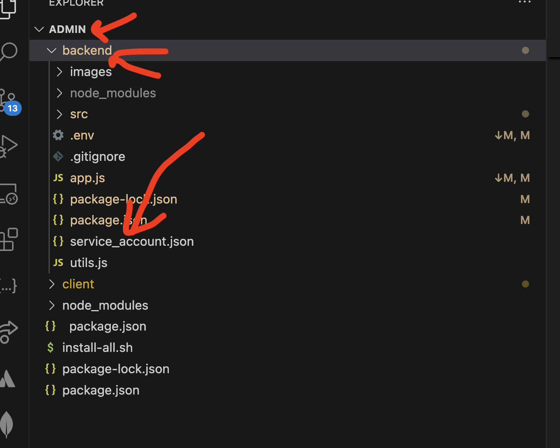Screen dimensions: 560x448
Task: Expand the client folder
Action: (78, 284)
